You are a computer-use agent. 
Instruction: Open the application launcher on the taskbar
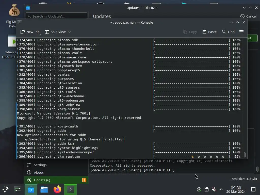tap(6, 189)
